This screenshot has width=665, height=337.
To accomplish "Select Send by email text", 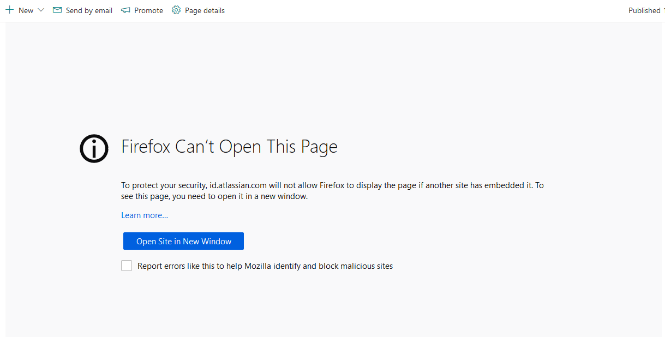I will pyautogui.click(x=89, y=10).
